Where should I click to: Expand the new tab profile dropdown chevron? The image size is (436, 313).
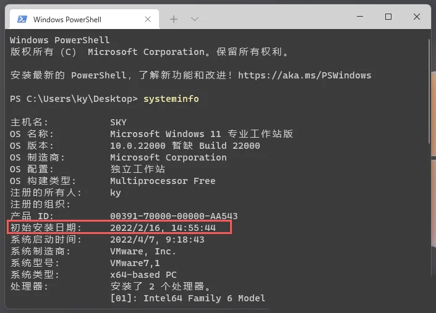point(194,19)
